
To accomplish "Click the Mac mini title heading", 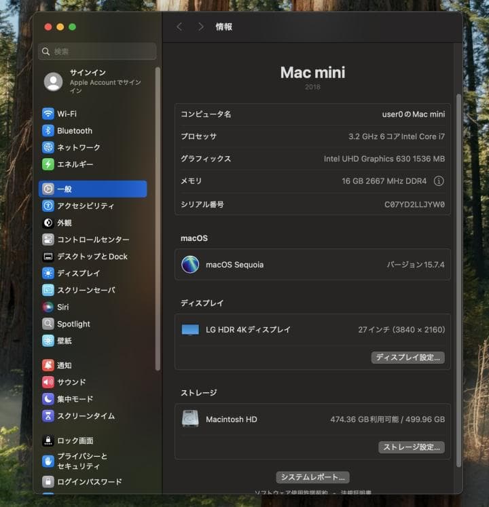I will [312, 73].
